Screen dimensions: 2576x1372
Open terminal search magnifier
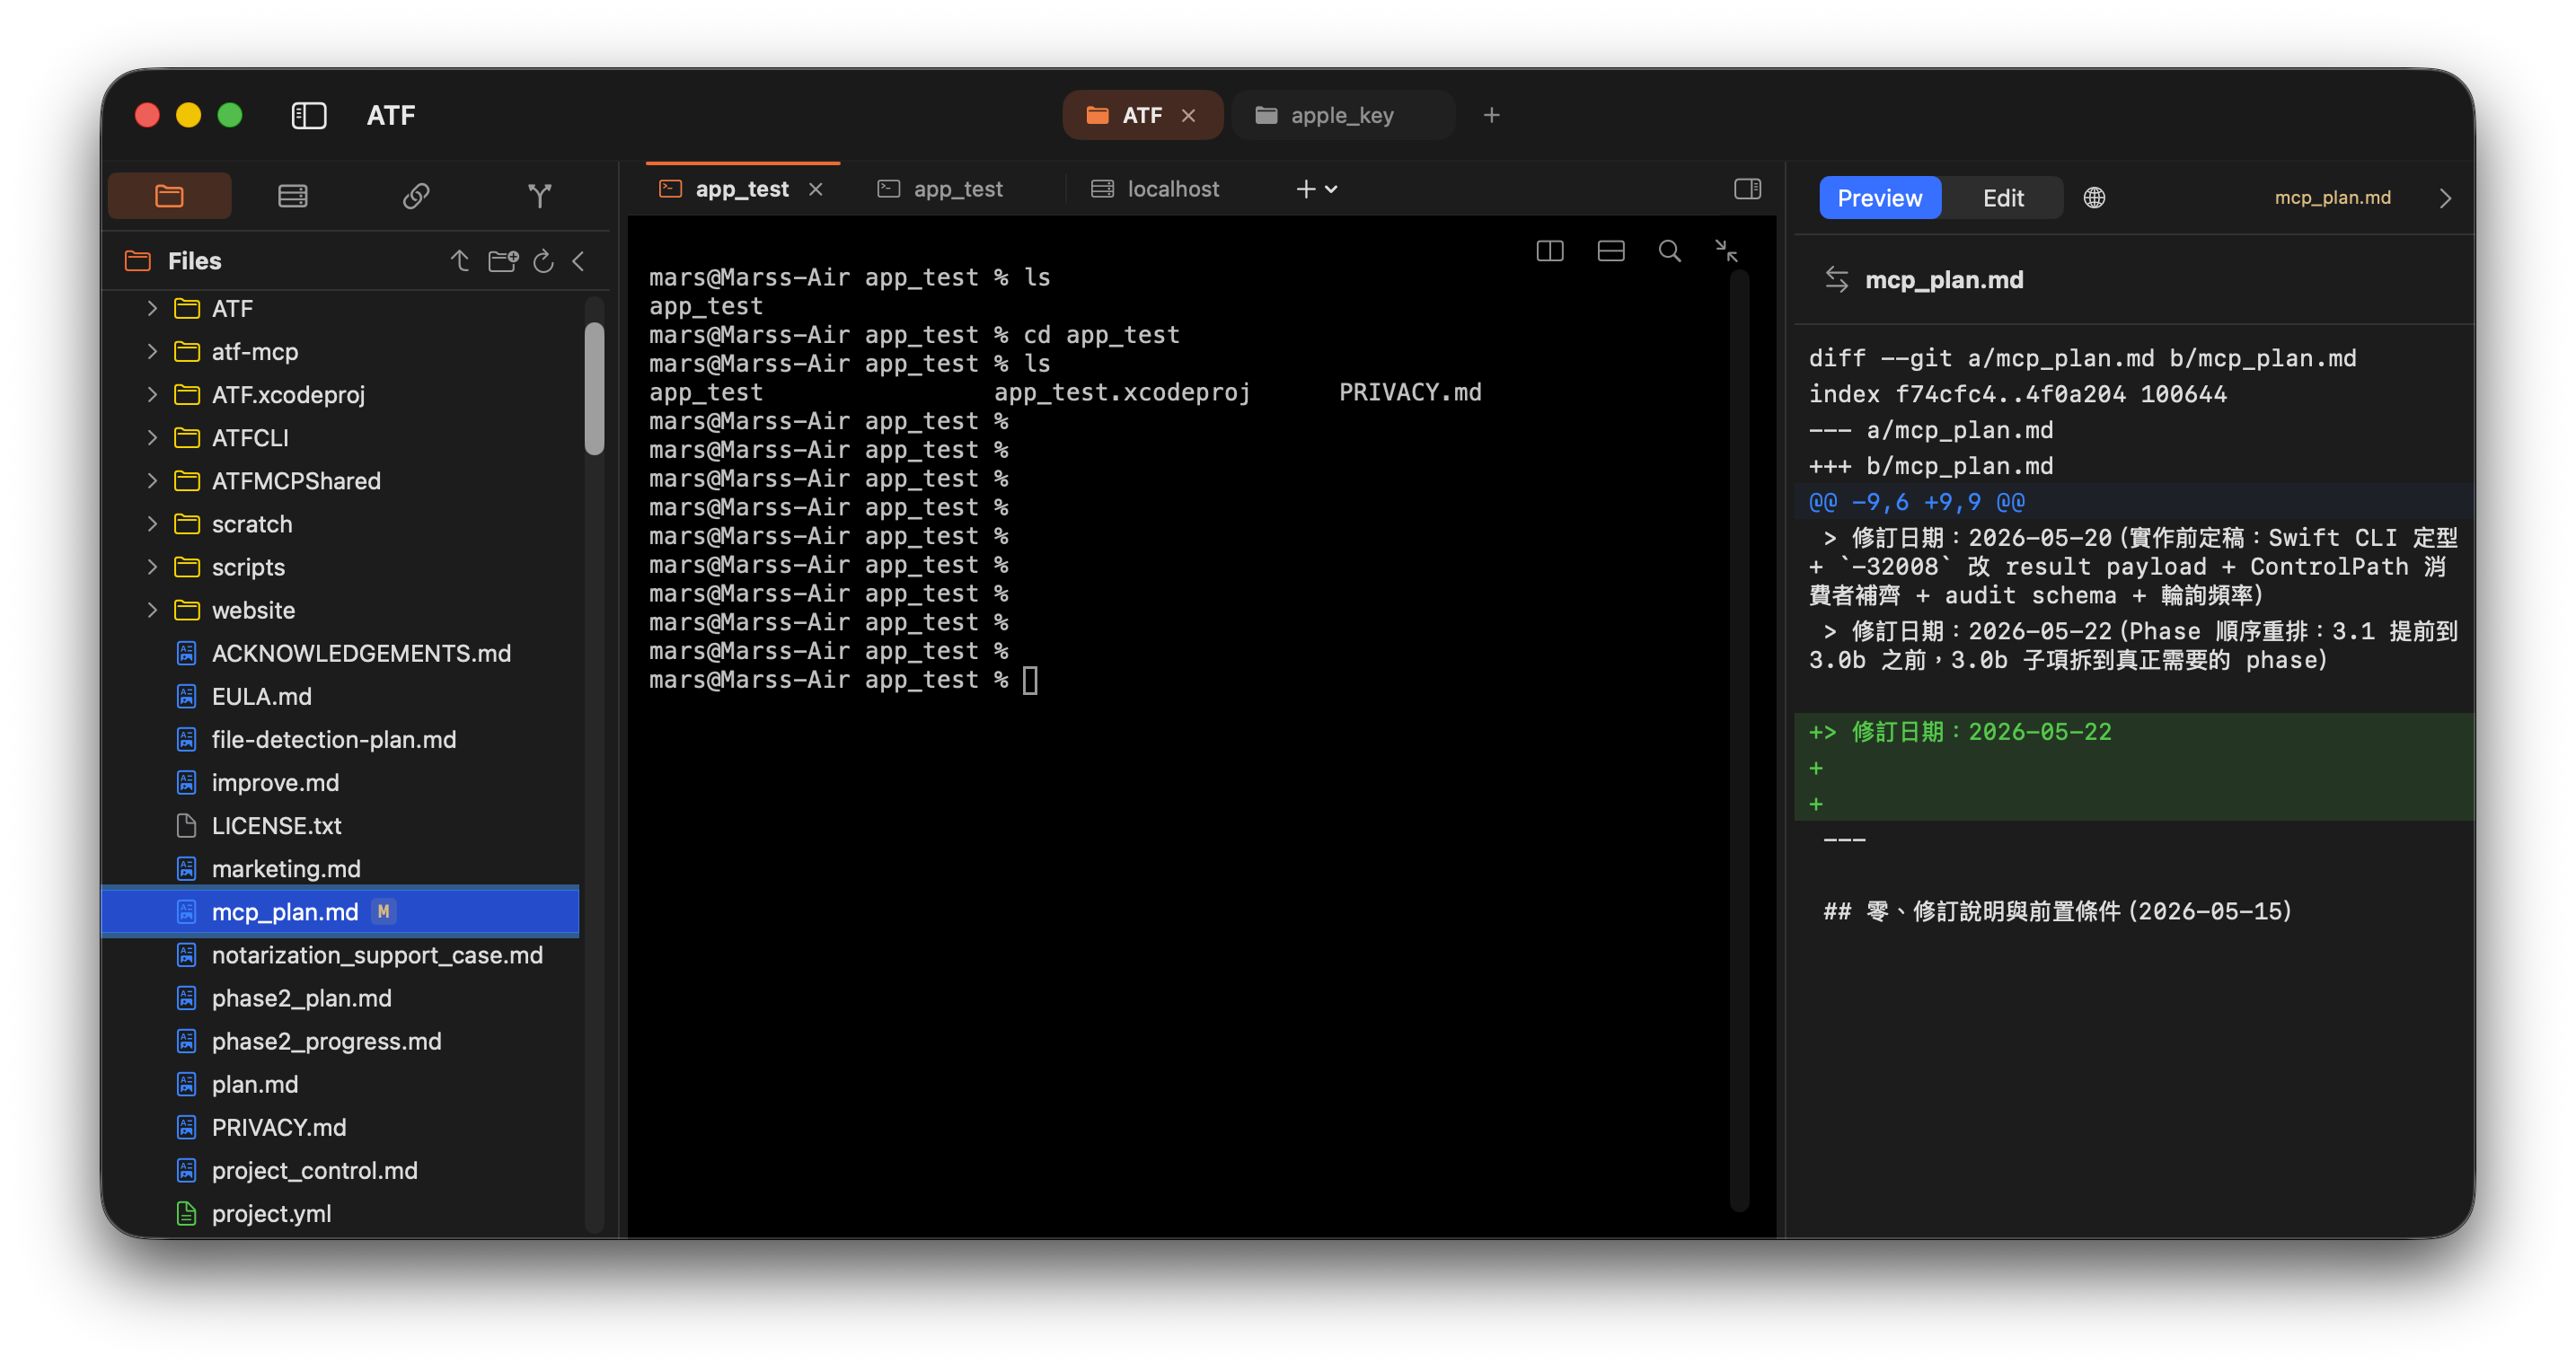click(1669, 251)
